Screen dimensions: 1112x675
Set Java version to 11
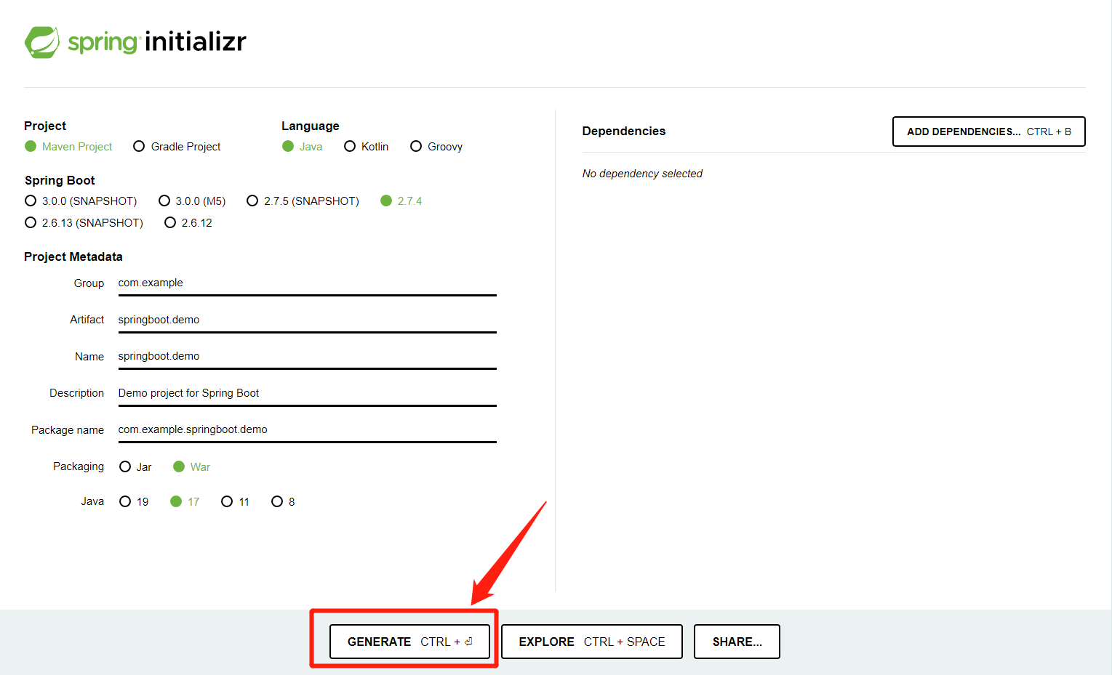[235, 502]
